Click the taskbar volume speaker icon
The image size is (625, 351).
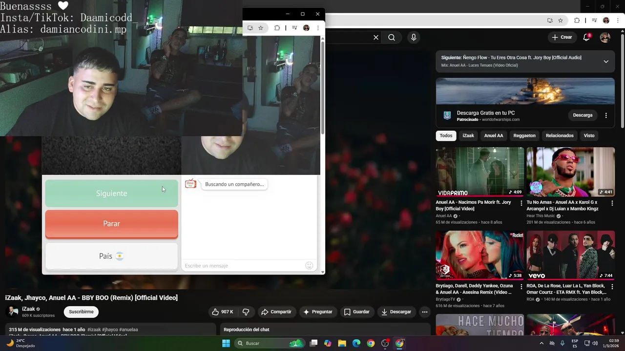pos(595,343)
